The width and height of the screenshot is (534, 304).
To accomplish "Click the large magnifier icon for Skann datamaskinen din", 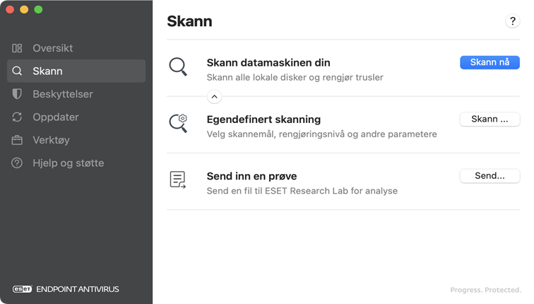I will (178, 66).
